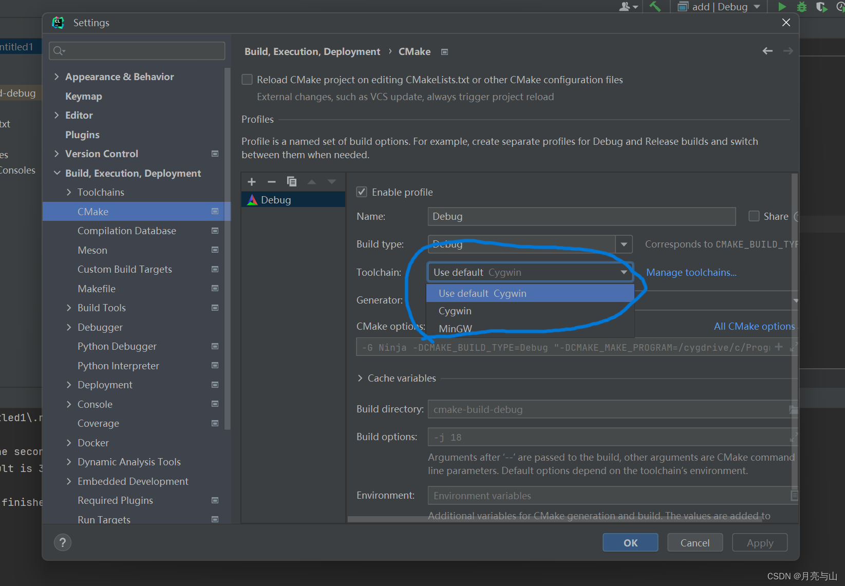Open the Build type dropdown
The image size is (845, 586).
click(624, 244)
